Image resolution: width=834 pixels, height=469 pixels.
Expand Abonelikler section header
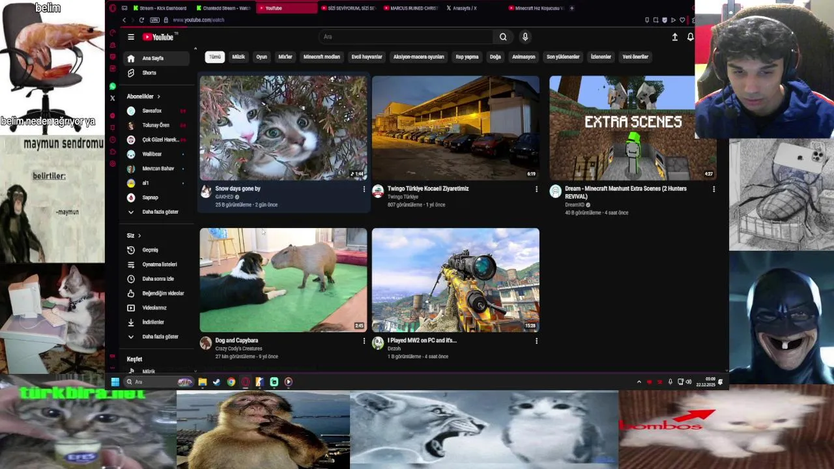pos(143,96)
